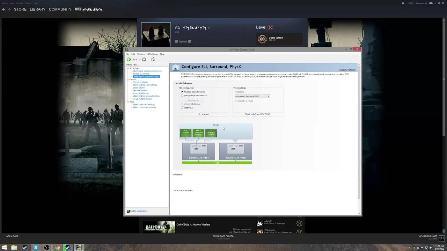Collapse the Display tree node
447x251 pixels.
128,79
